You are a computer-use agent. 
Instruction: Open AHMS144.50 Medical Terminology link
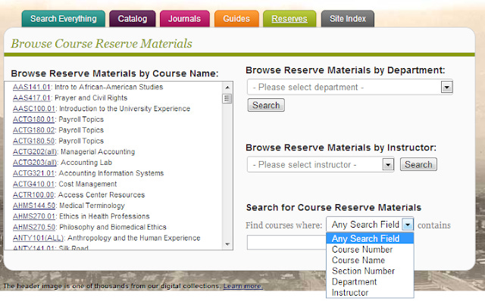[34, 206]
